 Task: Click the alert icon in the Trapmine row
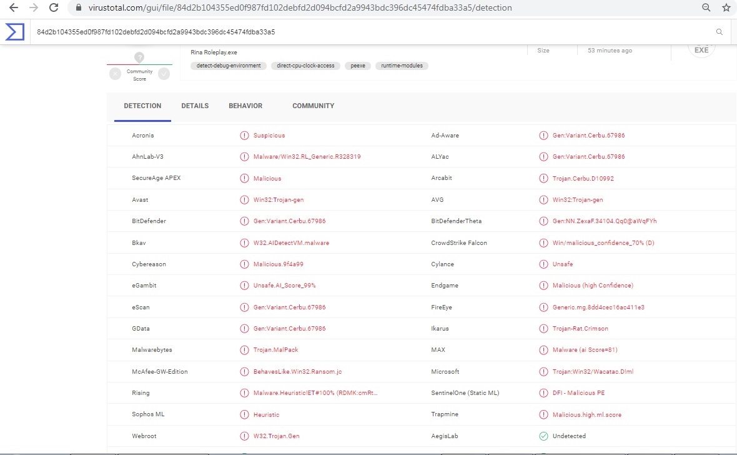click(x=543, y=414)
